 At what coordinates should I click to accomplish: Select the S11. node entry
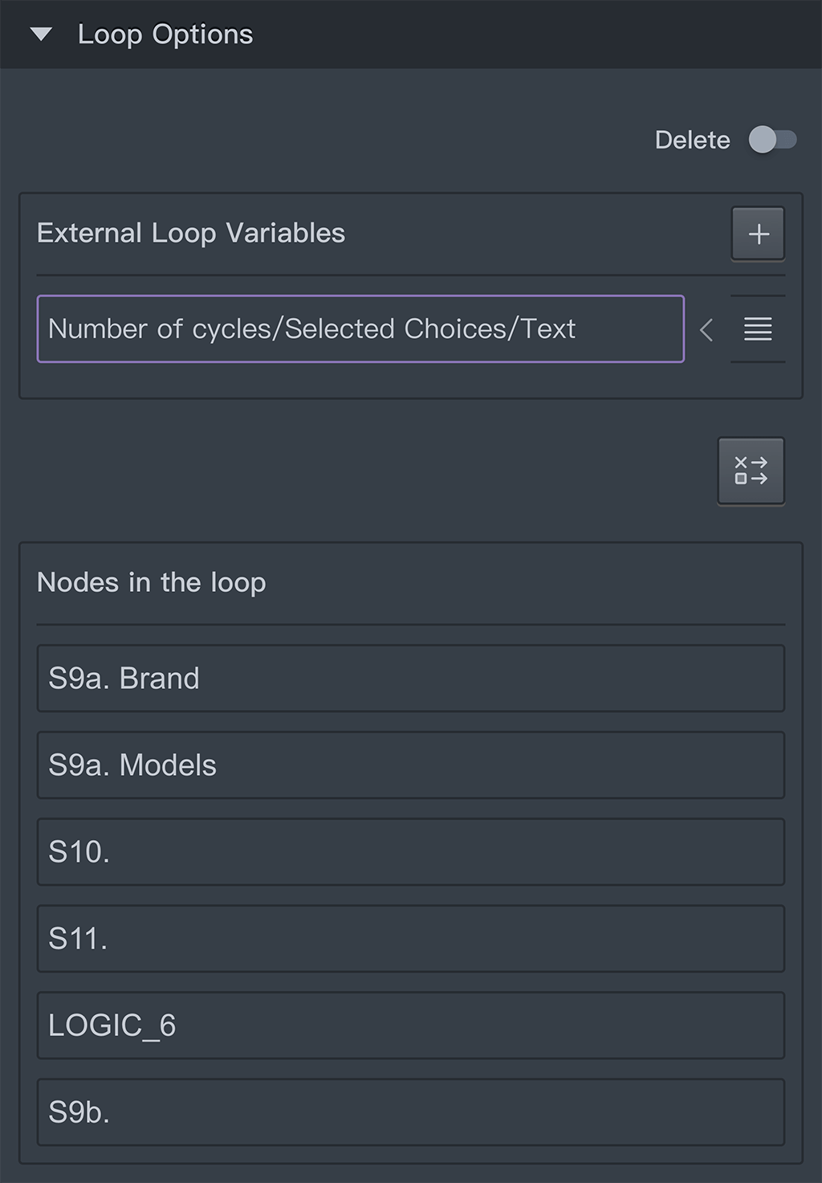[410, 939]
